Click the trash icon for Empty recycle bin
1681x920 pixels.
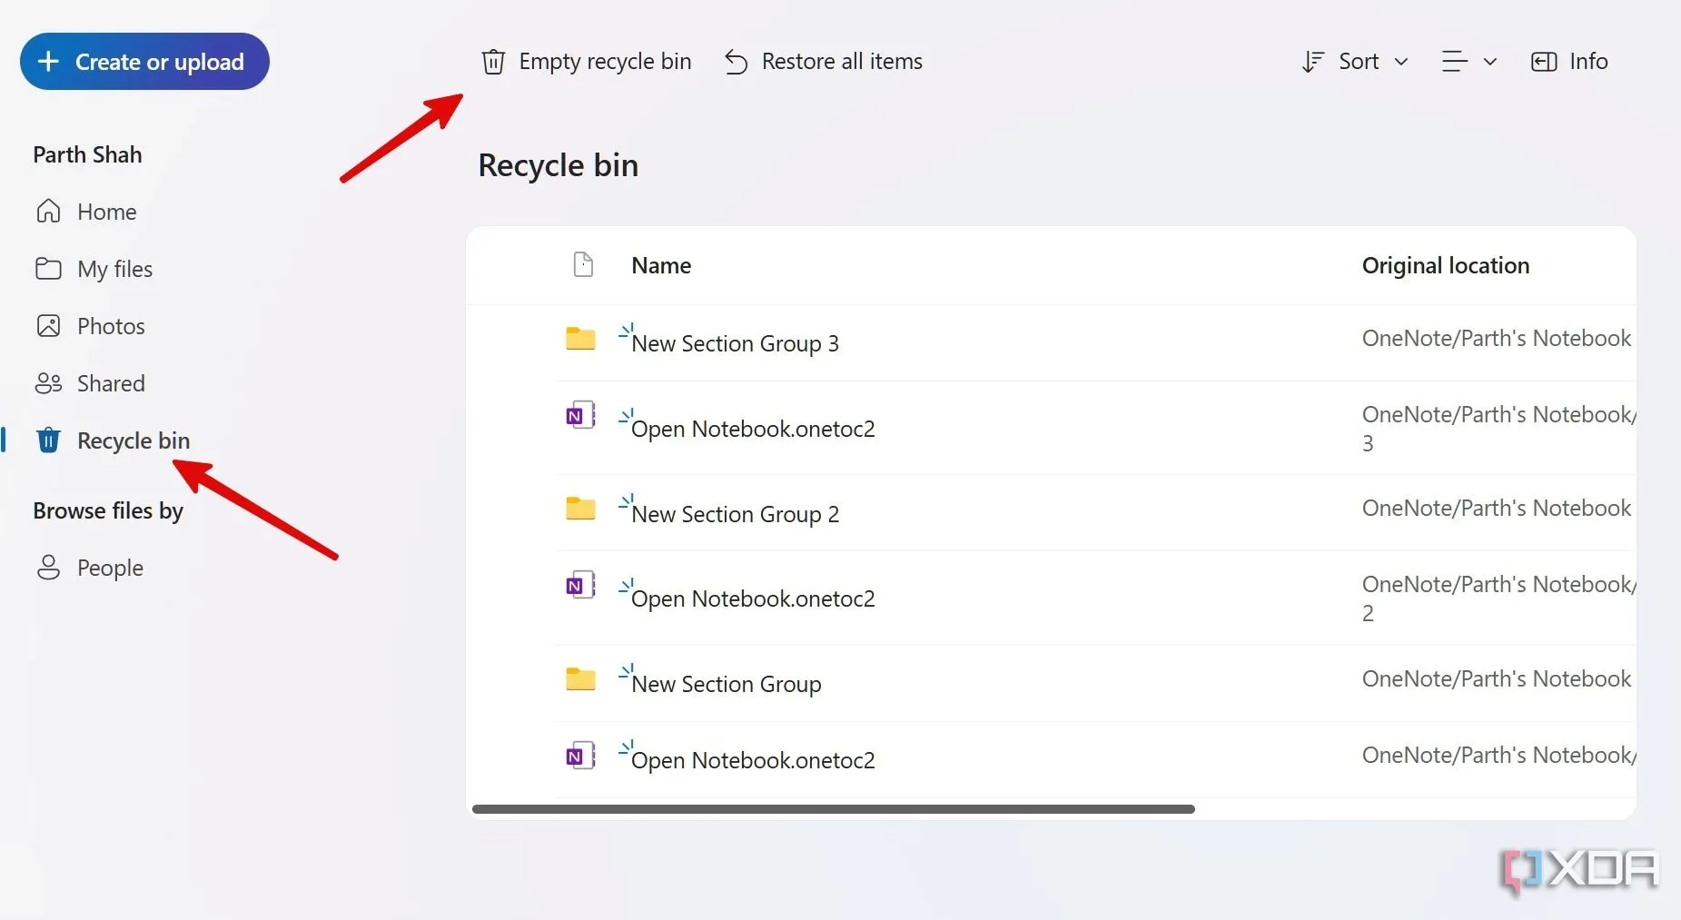click(493, 62)
